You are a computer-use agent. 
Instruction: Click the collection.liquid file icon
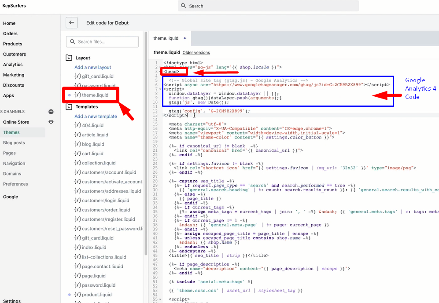coord(77,163)
